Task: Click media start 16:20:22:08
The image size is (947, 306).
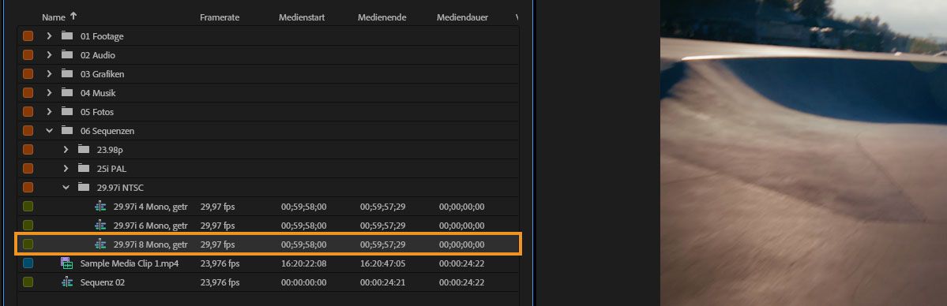Action: [x=304, y=263]
